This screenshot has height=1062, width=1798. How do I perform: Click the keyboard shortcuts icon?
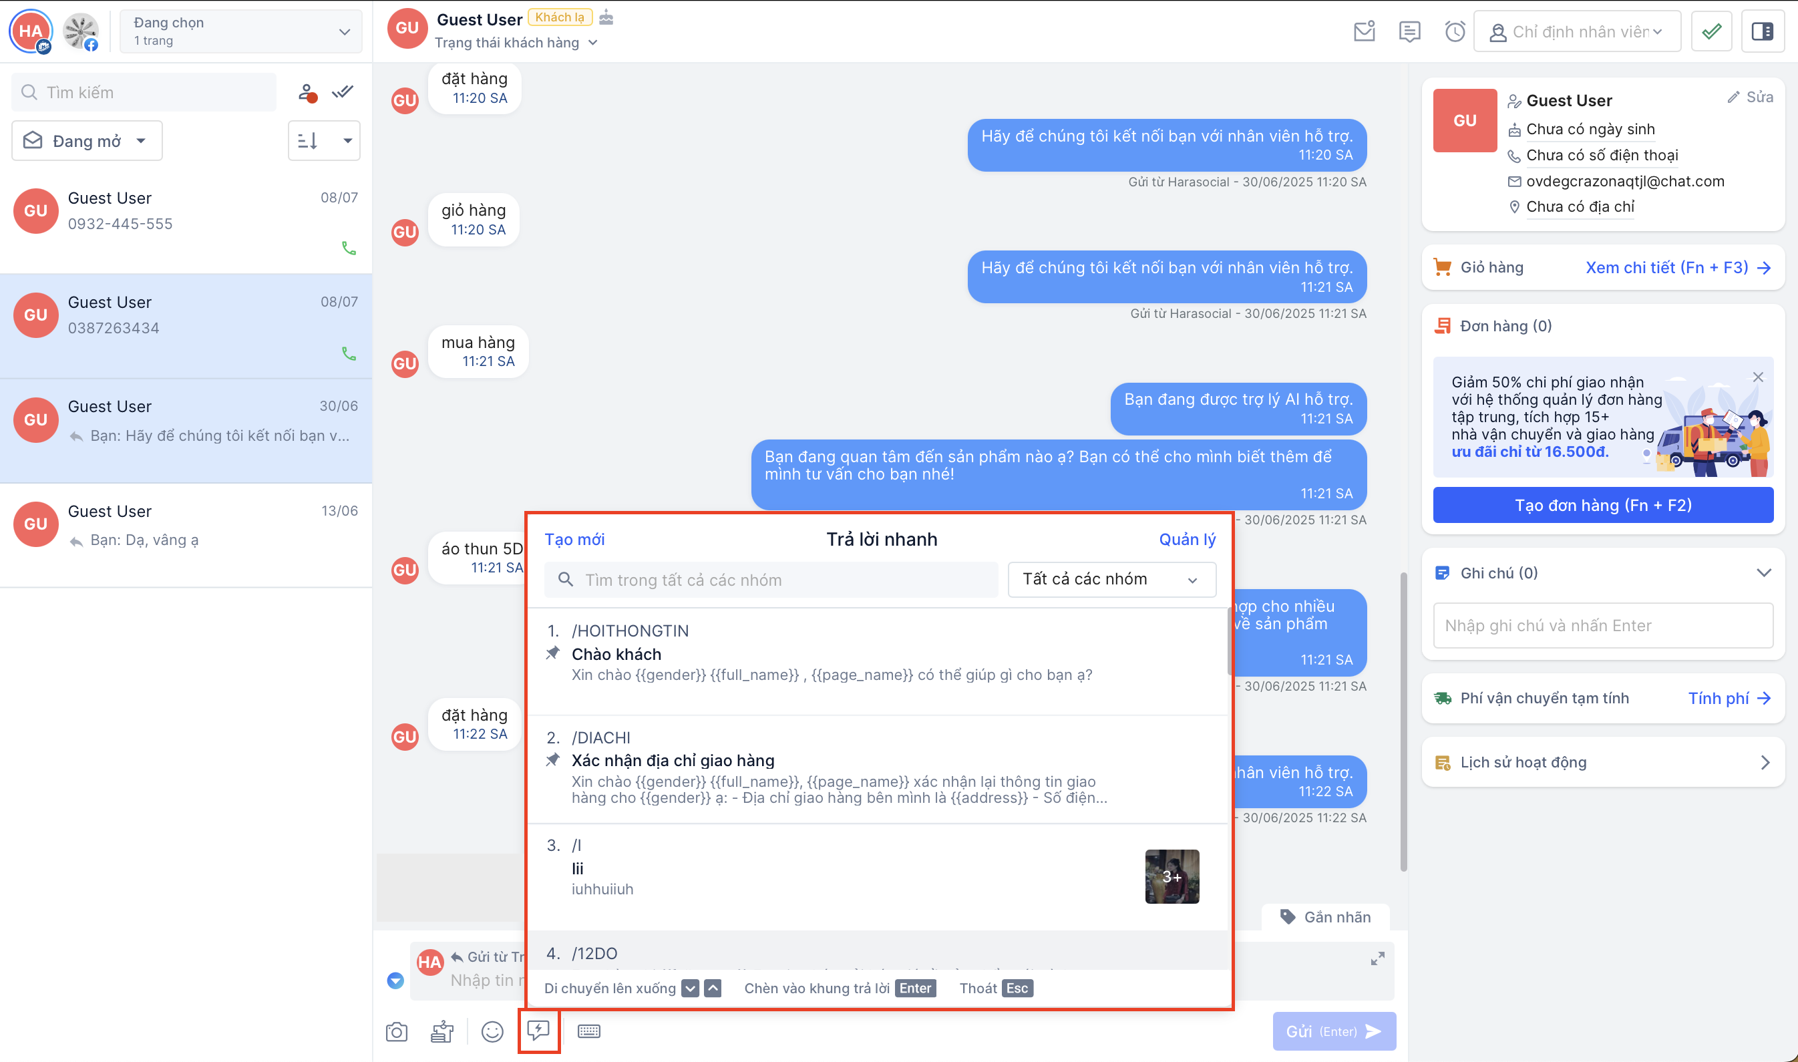point(589,1031)
